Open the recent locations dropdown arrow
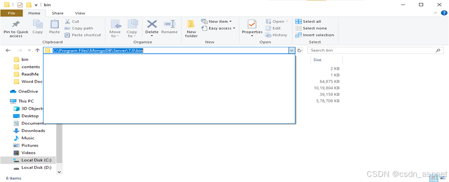449x182 pixels. coord(29,50)
